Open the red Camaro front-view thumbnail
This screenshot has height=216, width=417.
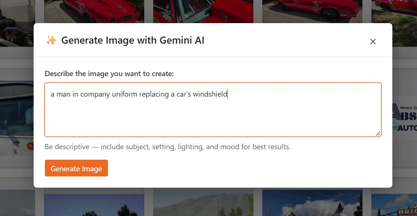[94, 11]
